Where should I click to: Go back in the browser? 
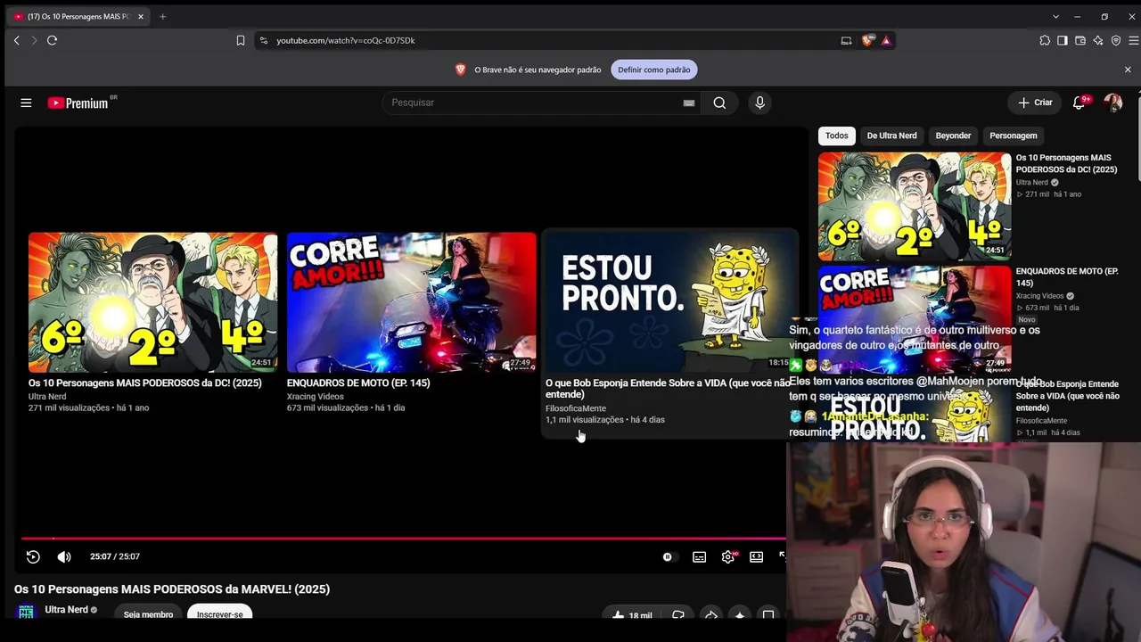click(16, 40)
